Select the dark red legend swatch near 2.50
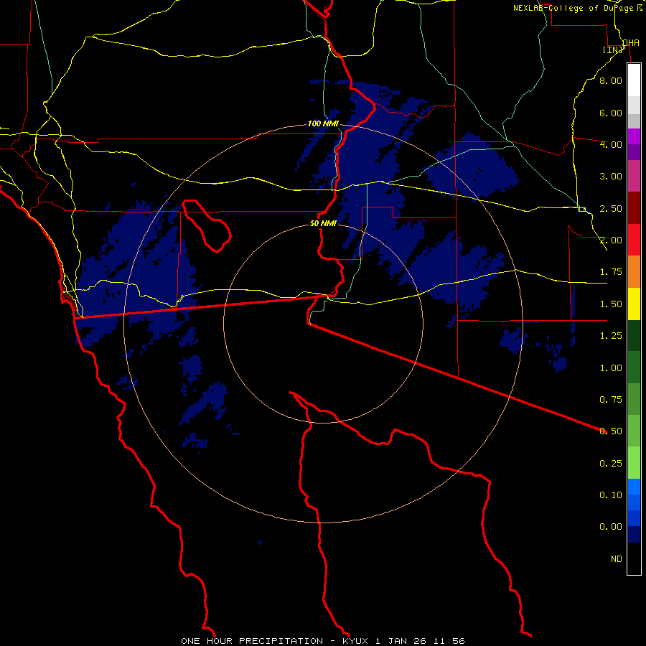 pyautogui.click(x=634, y=208)
